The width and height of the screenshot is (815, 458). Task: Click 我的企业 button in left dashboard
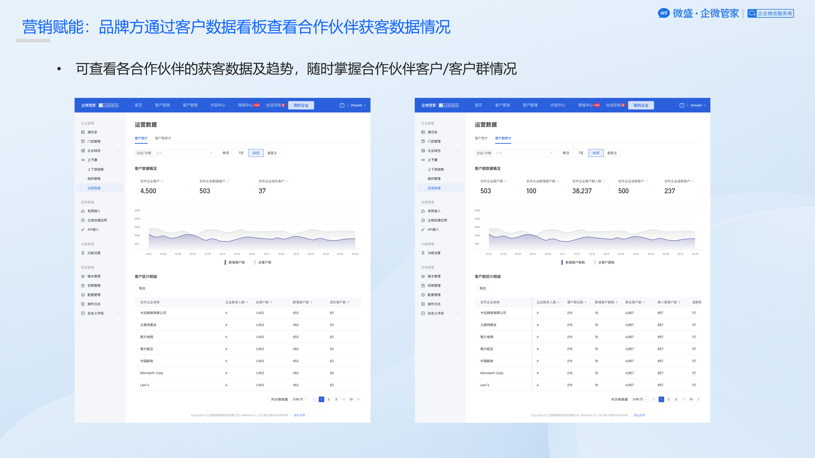coord(301,105)
